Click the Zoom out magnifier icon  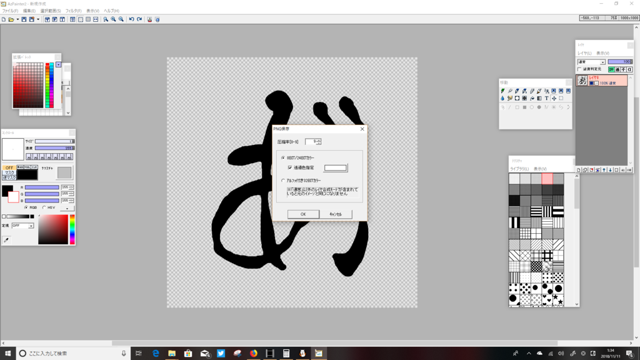(x=121, y=19)
